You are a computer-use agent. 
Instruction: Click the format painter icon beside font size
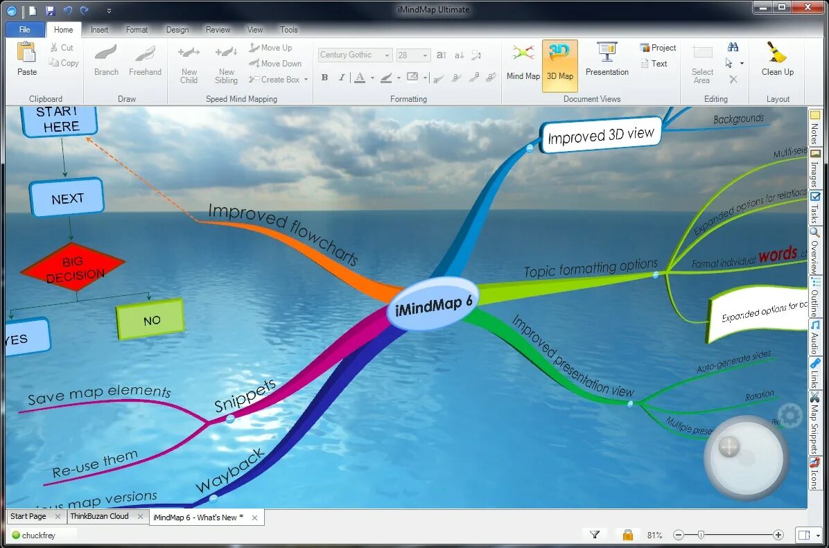(x=476, y=55)
